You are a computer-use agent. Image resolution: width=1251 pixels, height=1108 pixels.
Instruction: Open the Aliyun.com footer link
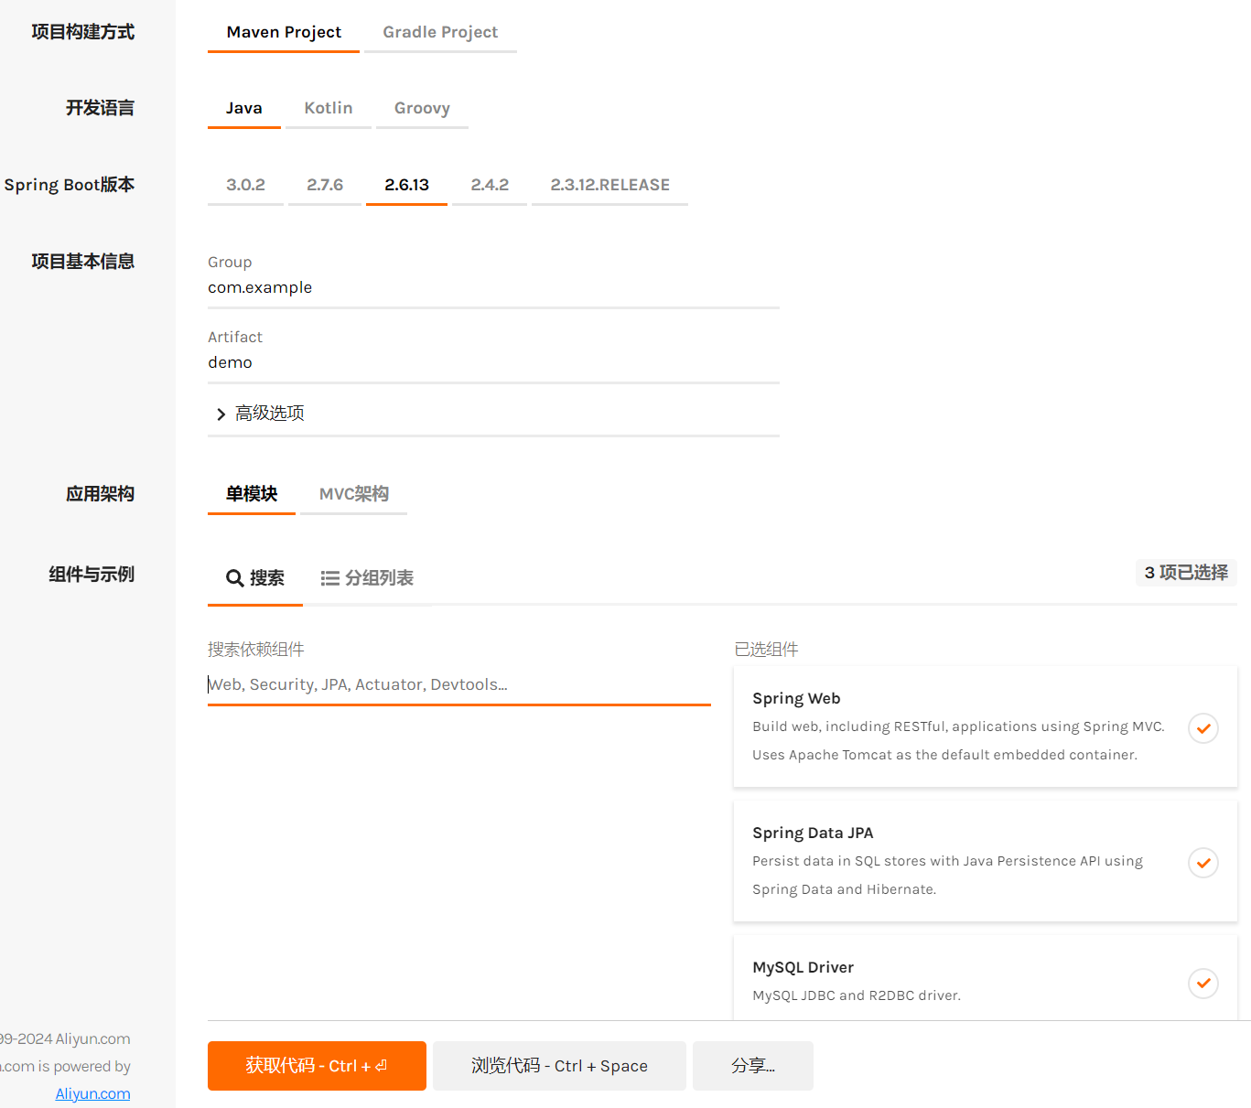click(x=92, y=1093)
